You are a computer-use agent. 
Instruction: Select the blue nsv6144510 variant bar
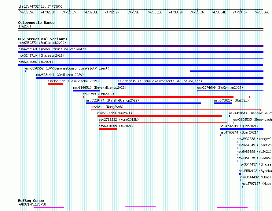(86, 91)
